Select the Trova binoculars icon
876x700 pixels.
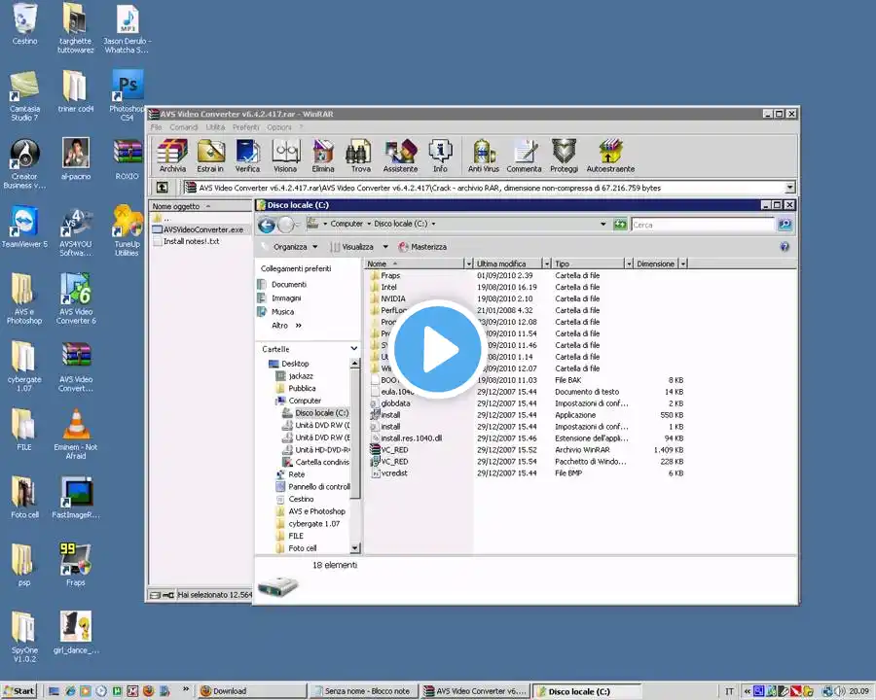tap(360, 156)
